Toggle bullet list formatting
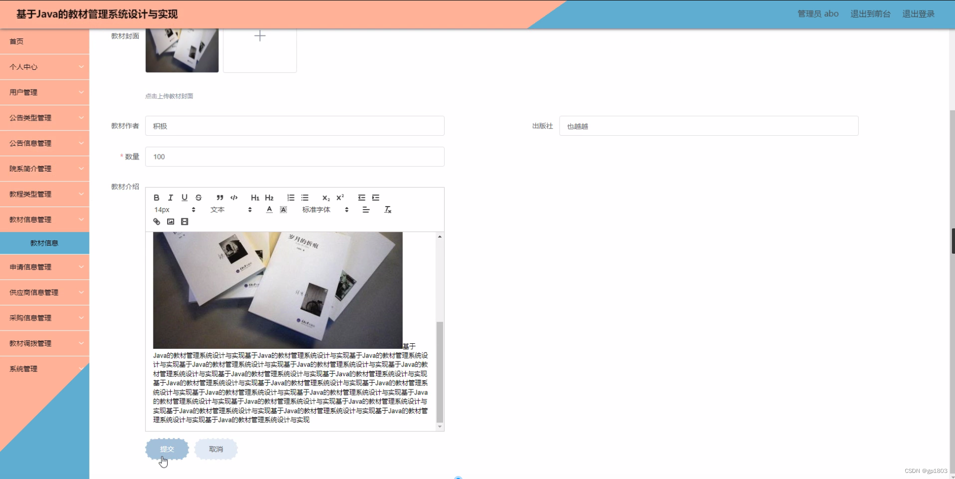This screenshot has height=479, width=955. (x=305, y=197)
